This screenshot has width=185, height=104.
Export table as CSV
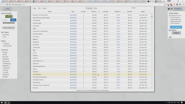pos(39,8)
